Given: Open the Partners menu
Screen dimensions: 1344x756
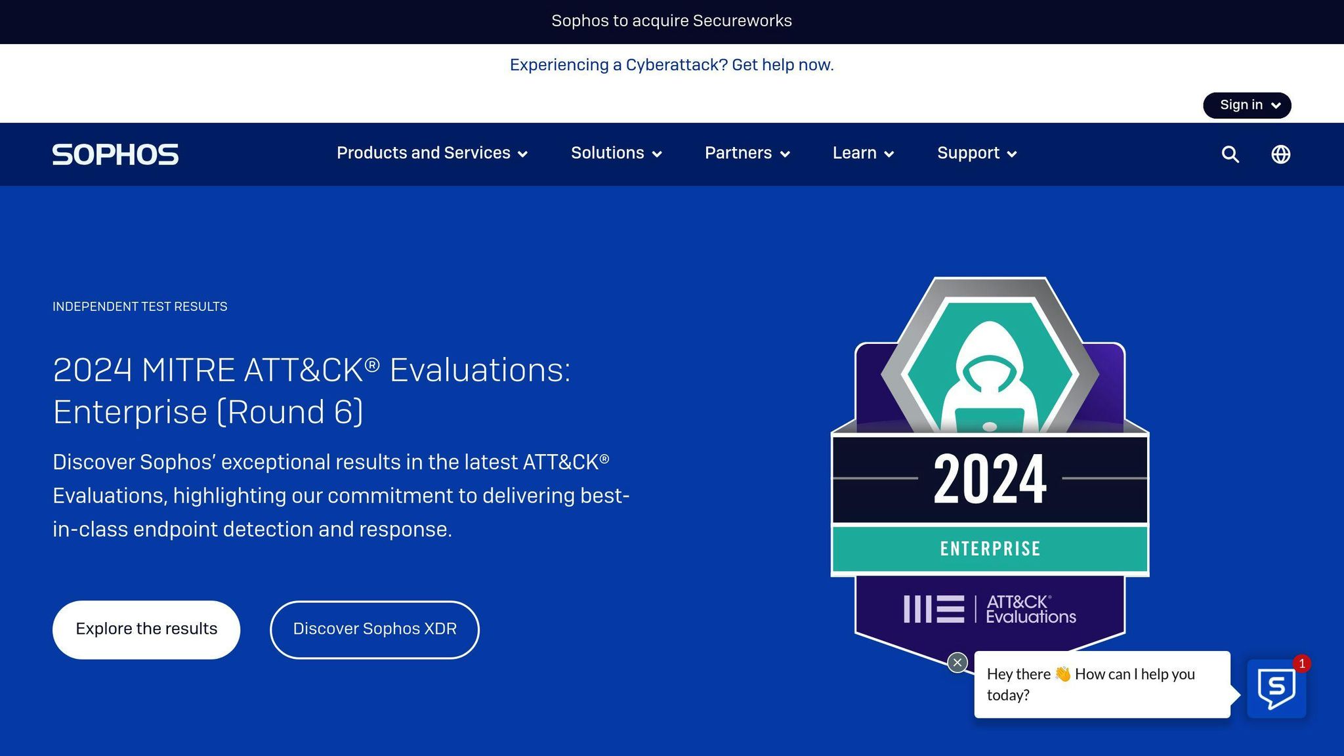Looking at the screenshot, I should [747, 153].
